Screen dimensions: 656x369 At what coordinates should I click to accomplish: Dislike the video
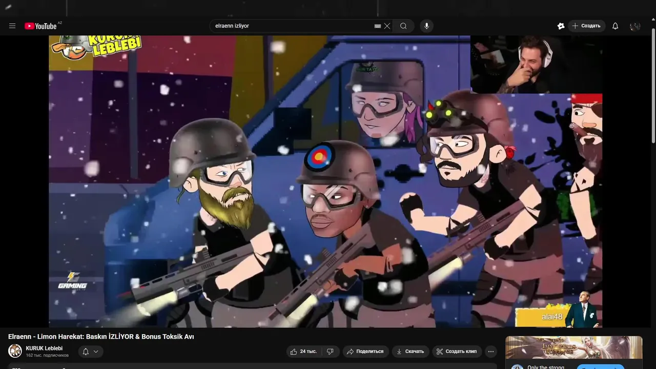point(331,352)
